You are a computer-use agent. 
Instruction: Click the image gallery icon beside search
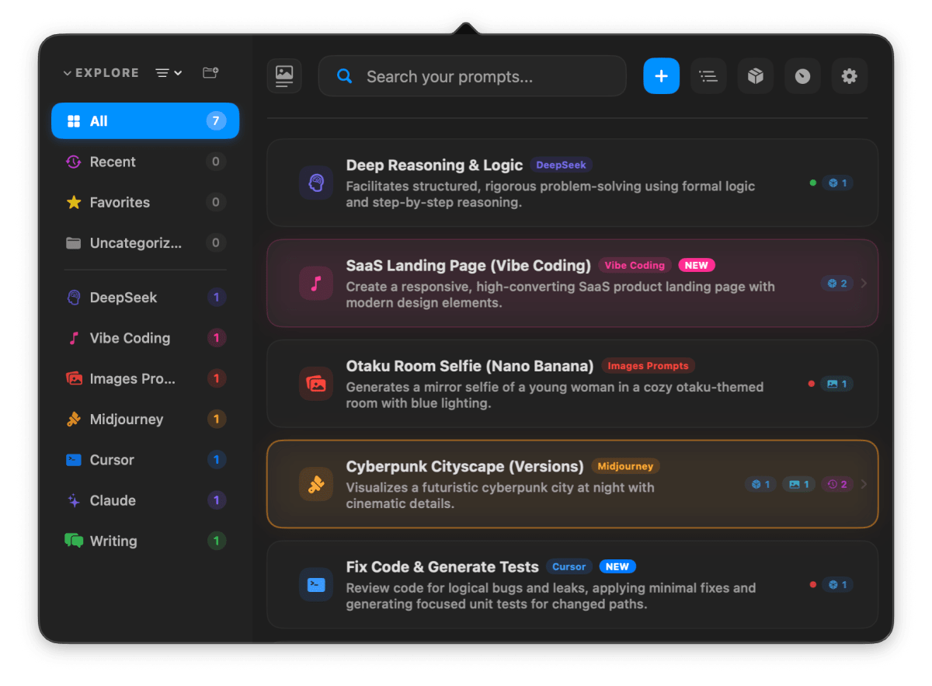tap(284, 76)
